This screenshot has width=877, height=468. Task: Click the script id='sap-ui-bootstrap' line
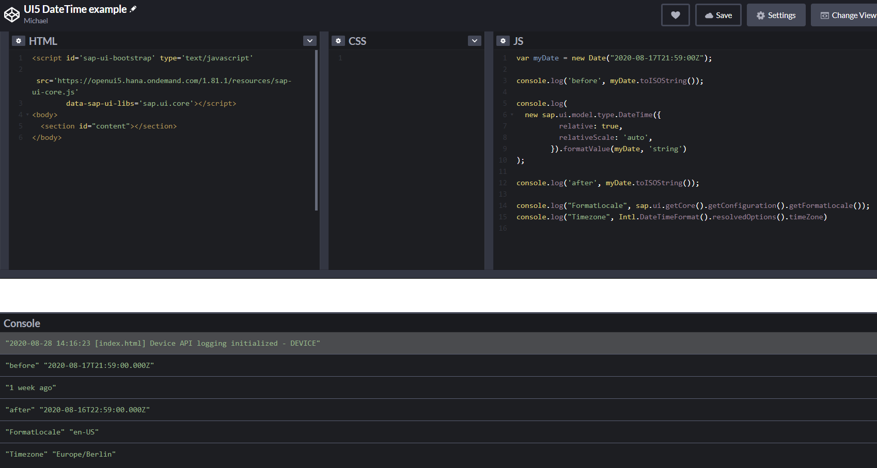[143, 58]
